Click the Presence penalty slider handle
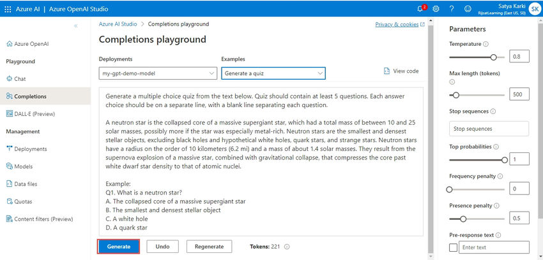Screen dimensions: 543x260 point(463,219)
